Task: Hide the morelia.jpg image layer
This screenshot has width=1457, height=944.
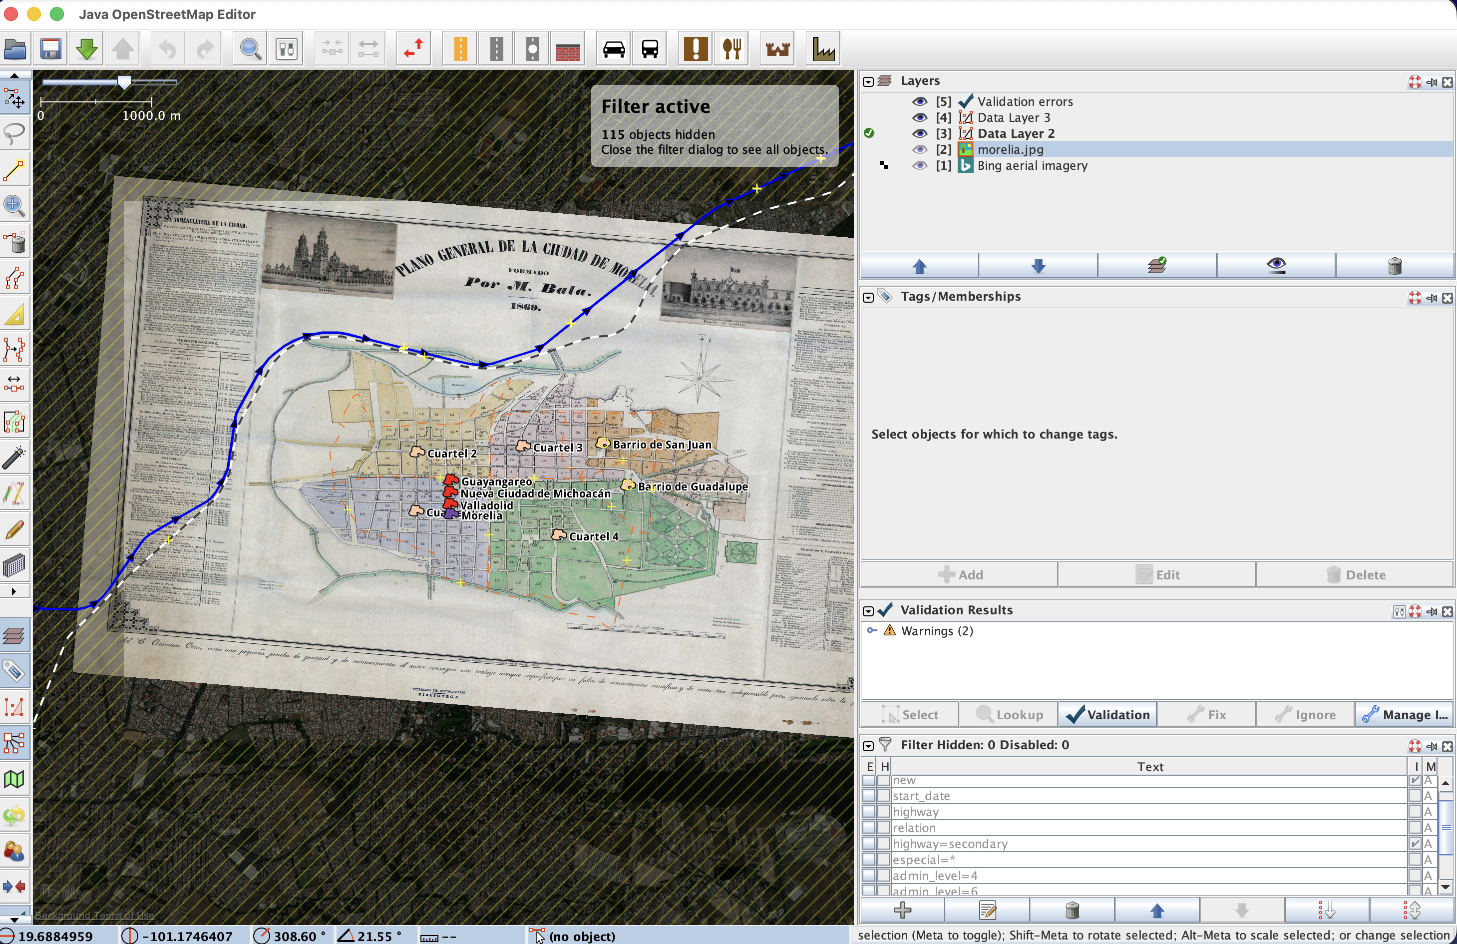Action: point(920,149)
